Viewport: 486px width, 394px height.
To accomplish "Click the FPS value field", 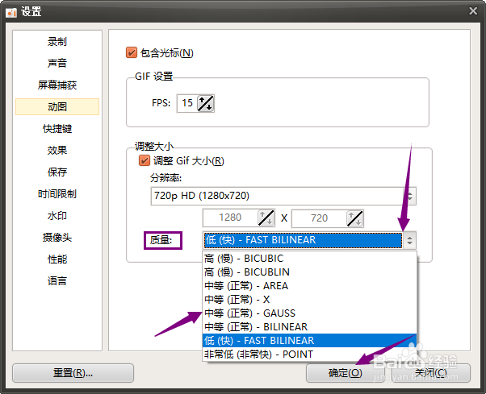I will coord(187,103).
